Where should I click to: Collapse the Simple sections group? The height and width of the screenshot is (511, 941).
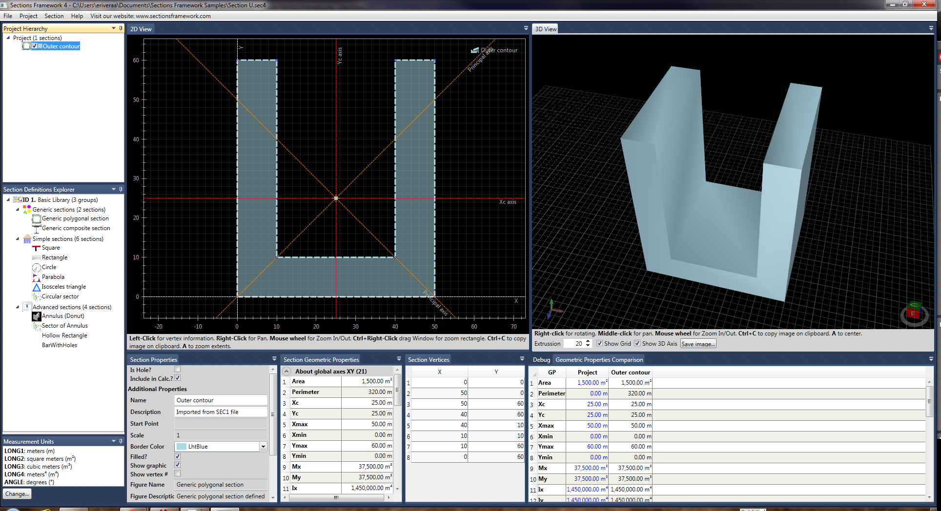(x=18, y=239)
